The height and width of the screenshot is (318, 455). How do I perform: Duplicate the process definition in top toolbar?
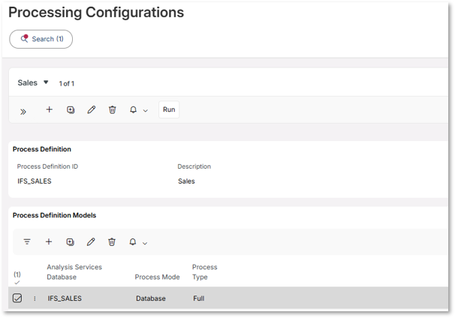click(71, 109)
